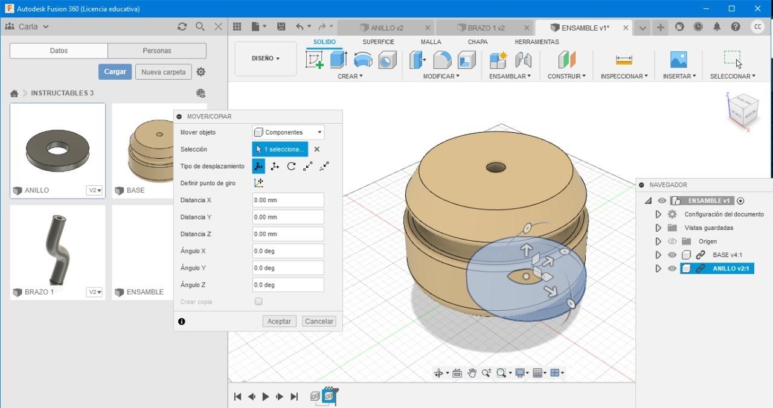Expand Vistas guardadas

click(x=658, y=228)
